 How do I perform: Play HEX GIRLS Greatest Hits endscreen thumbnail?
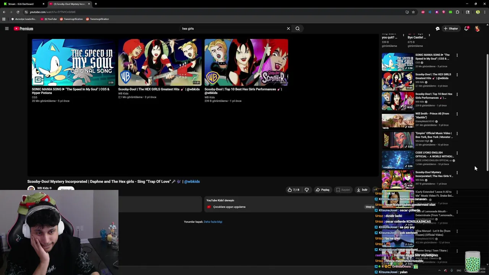point(160,62)
